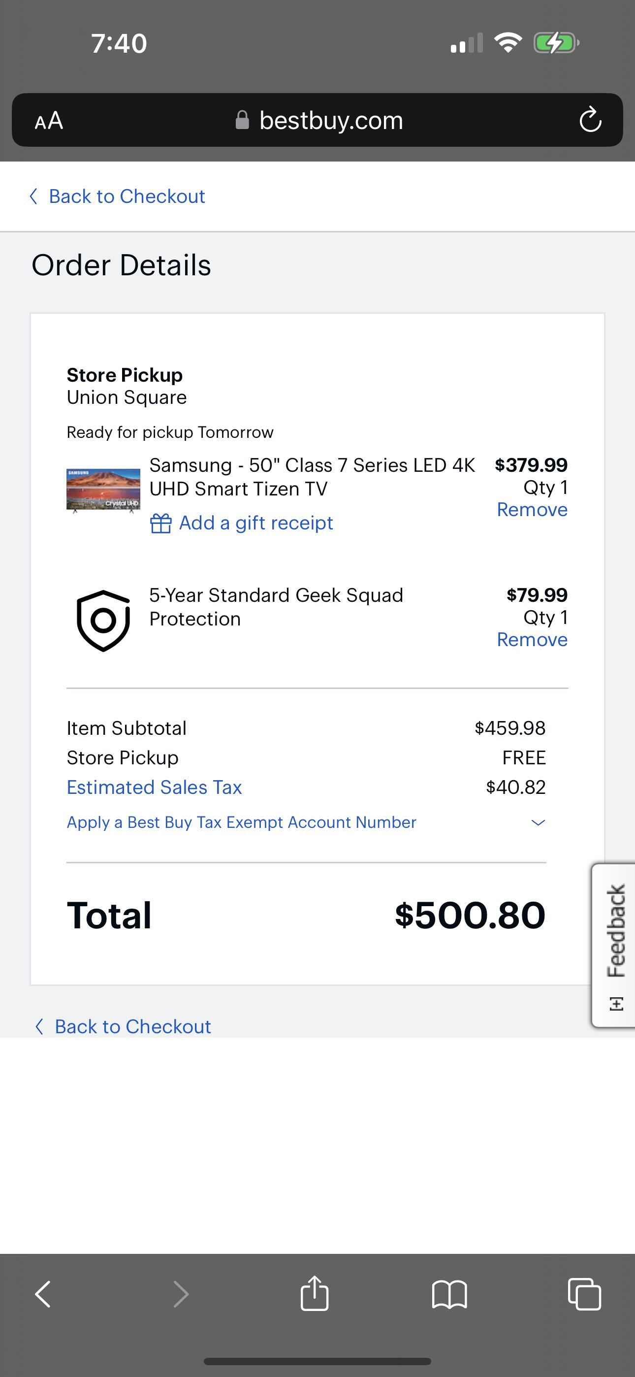Open the AA text size menu
Screen dimensions: 635x1377
[x=49, y=121]
